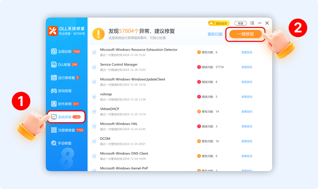
Task: Open 查看报告 for Microsoft-Windows-HAL
Action: 247,127
